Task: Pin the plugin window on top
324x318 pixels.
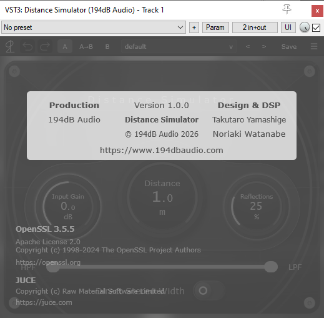Action: (x=287, y=9)
